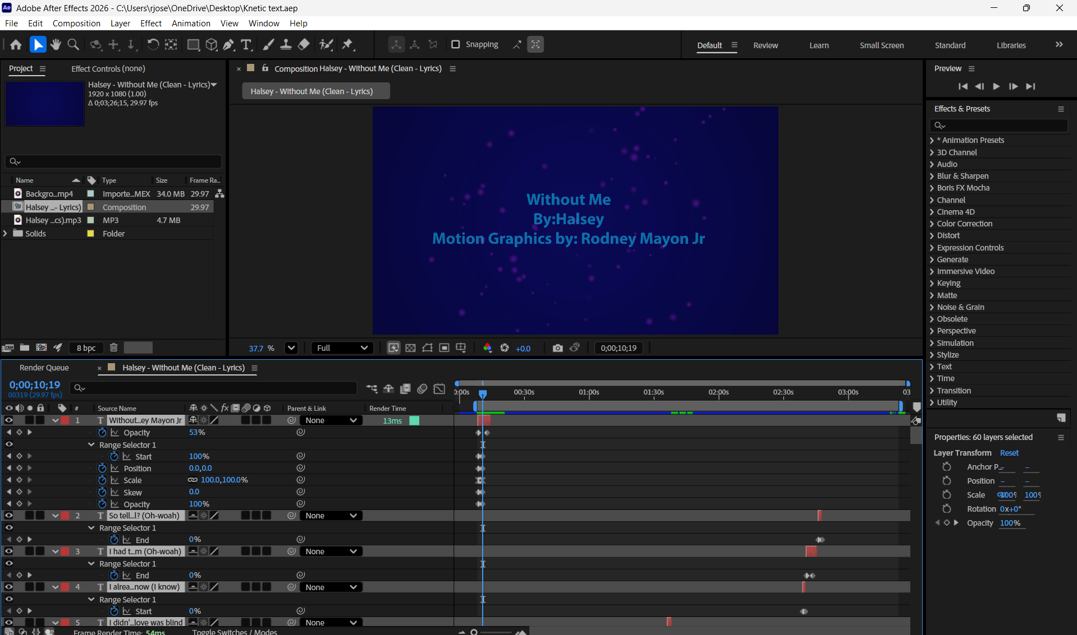Select the Rotation tool

click(153, 45)
